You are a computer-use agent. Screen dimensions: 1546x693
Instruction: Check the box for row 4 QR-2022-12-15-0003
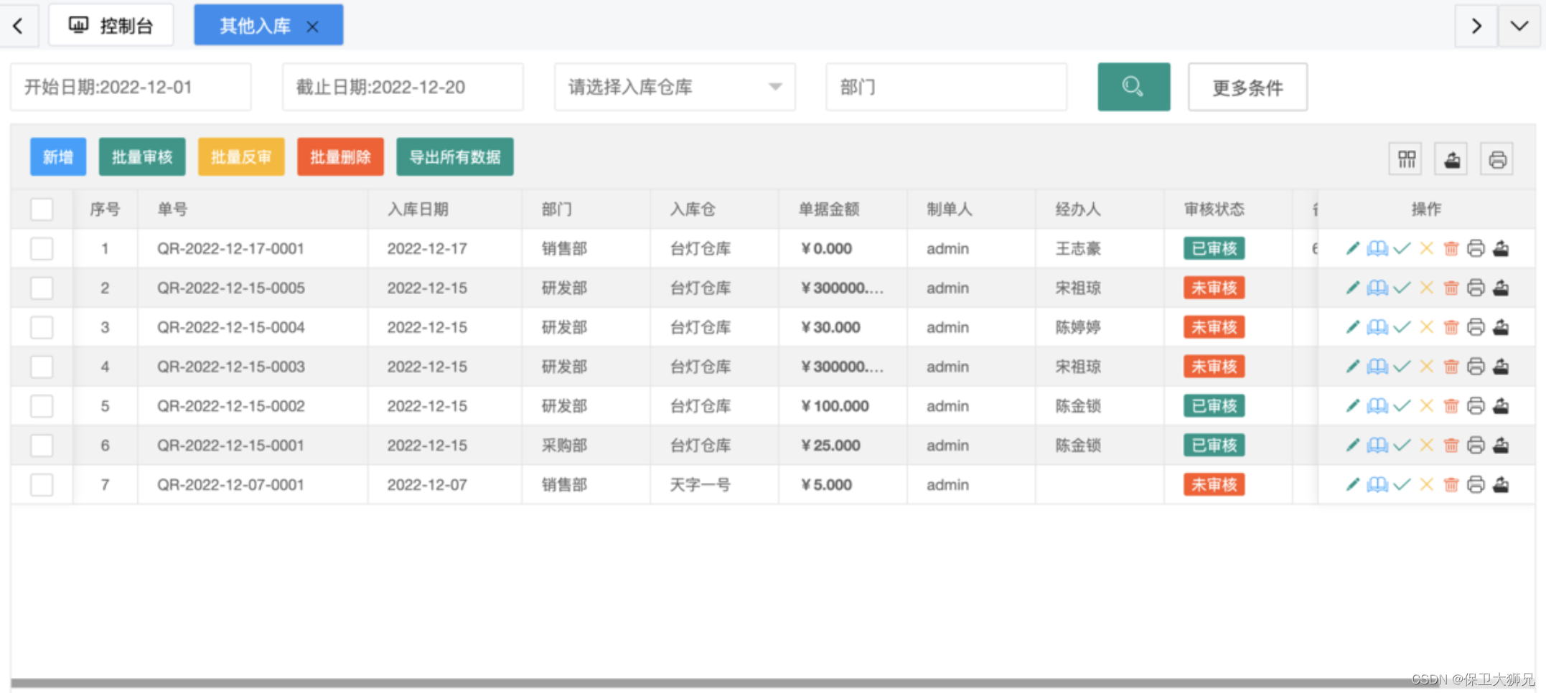(x=42, y=367)
